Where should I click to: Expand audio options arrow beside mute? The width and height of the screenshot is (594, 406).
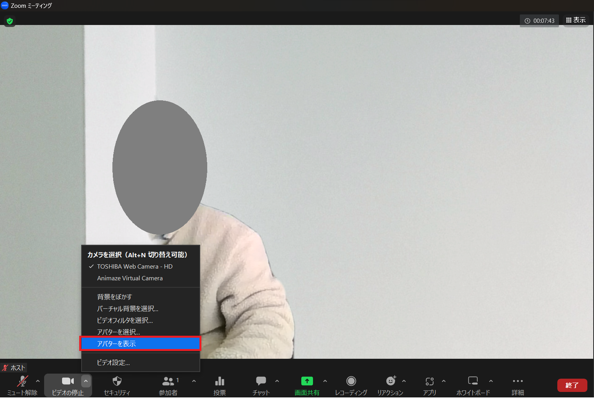tap(38, 381)
